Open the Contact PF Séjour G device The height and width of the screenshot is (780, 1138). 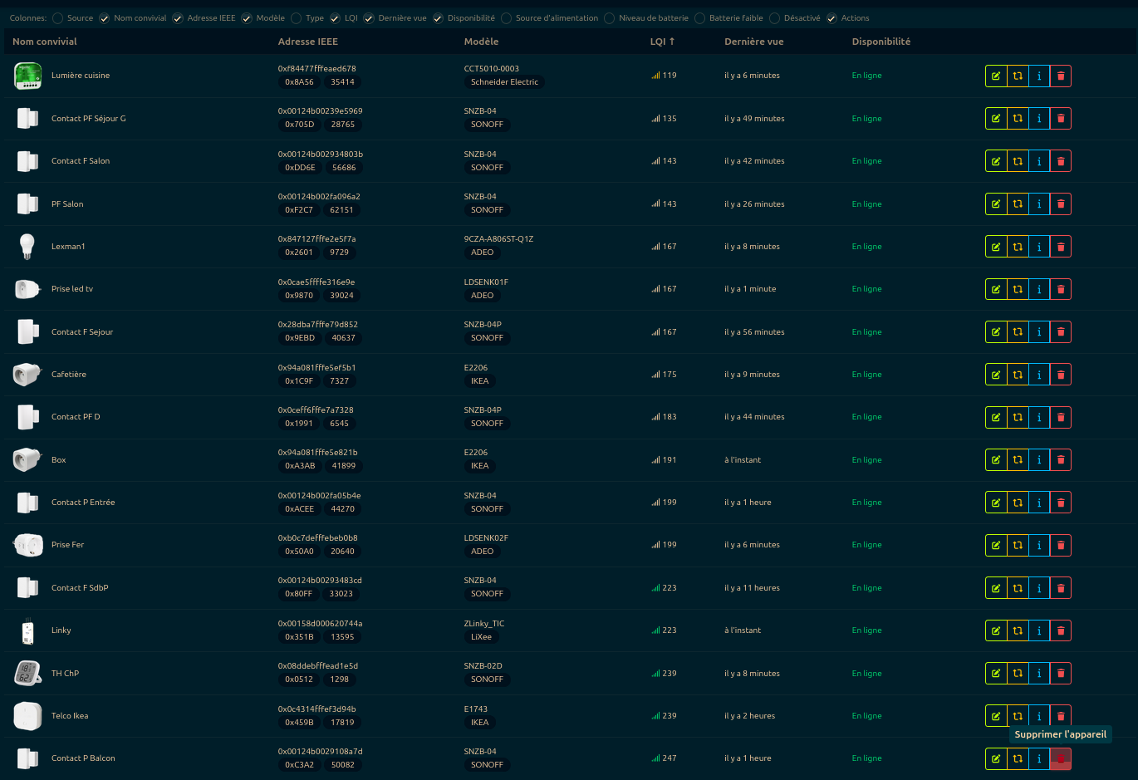tap(89, 119)
